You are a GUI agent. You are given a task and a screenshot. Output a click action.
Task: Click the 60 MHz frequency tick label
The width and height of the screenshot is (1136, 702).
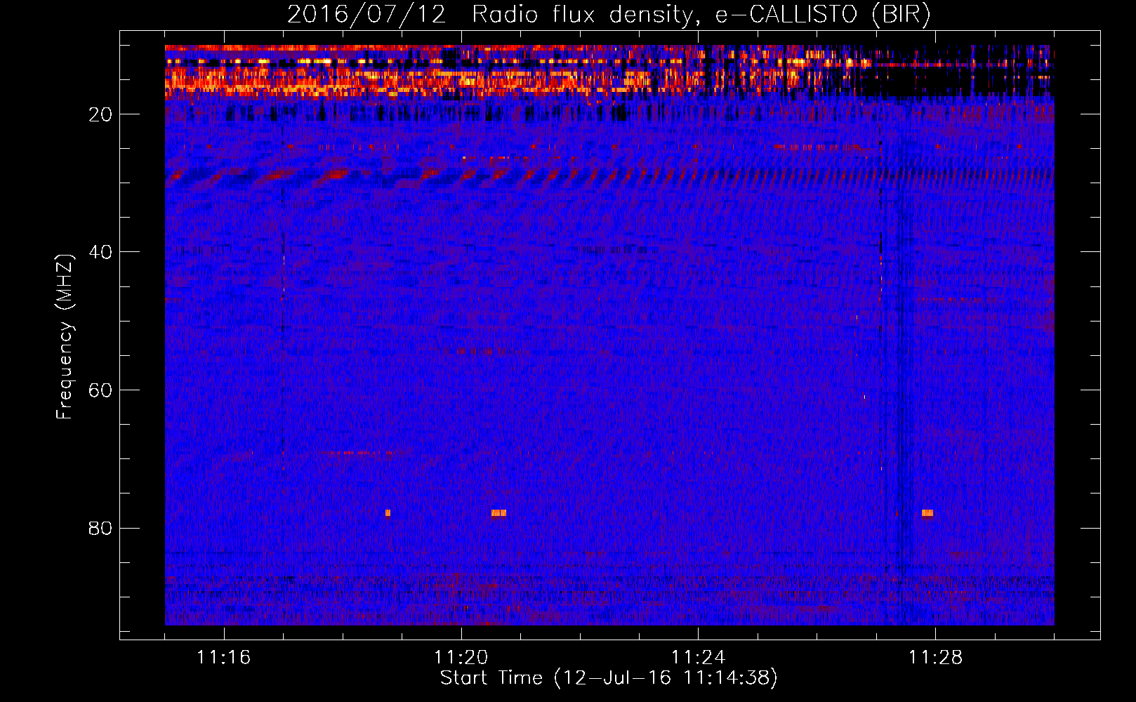pos(100,390)
